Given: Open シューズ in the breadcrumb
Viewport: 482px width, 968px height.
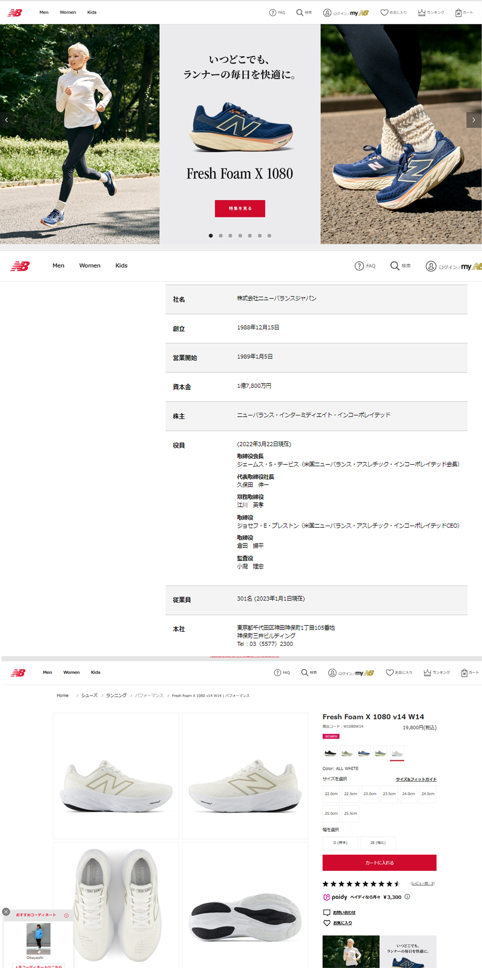Looking at the screenshot, I should 89,696.
